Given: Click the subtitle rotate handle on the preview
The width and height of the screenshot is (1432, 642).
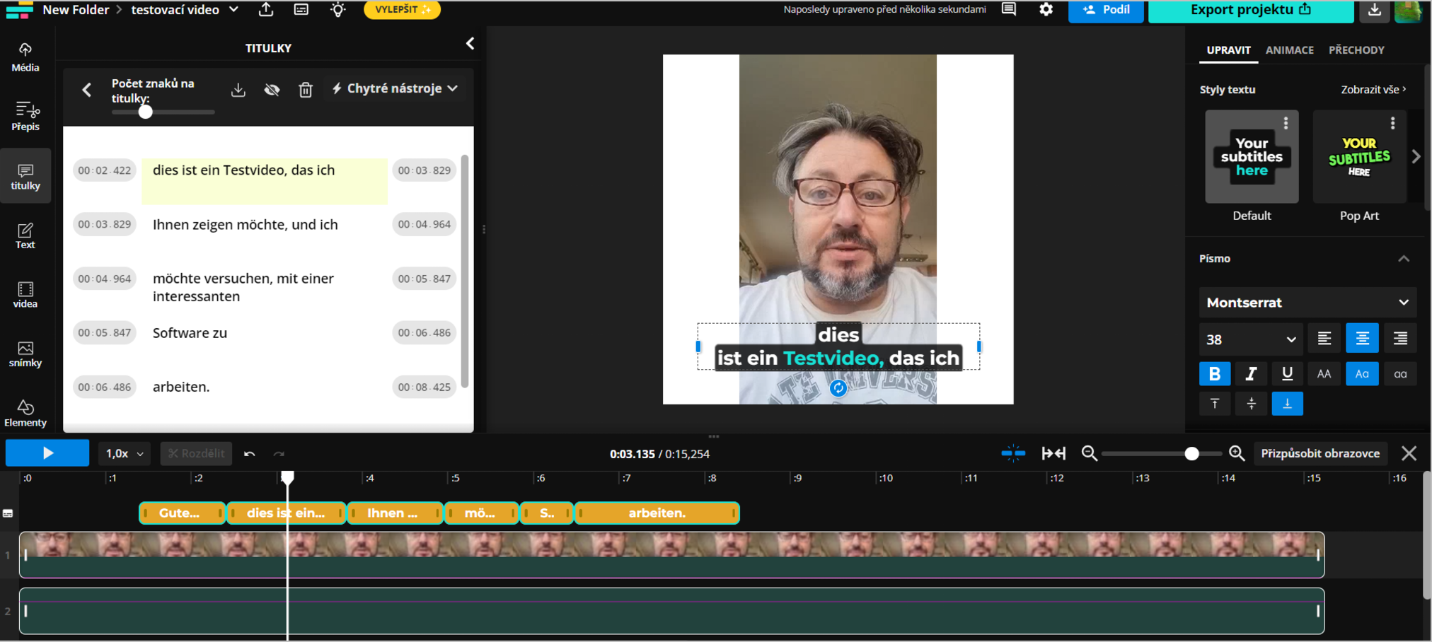Looking at the screenshot, I should coord(838,387).
